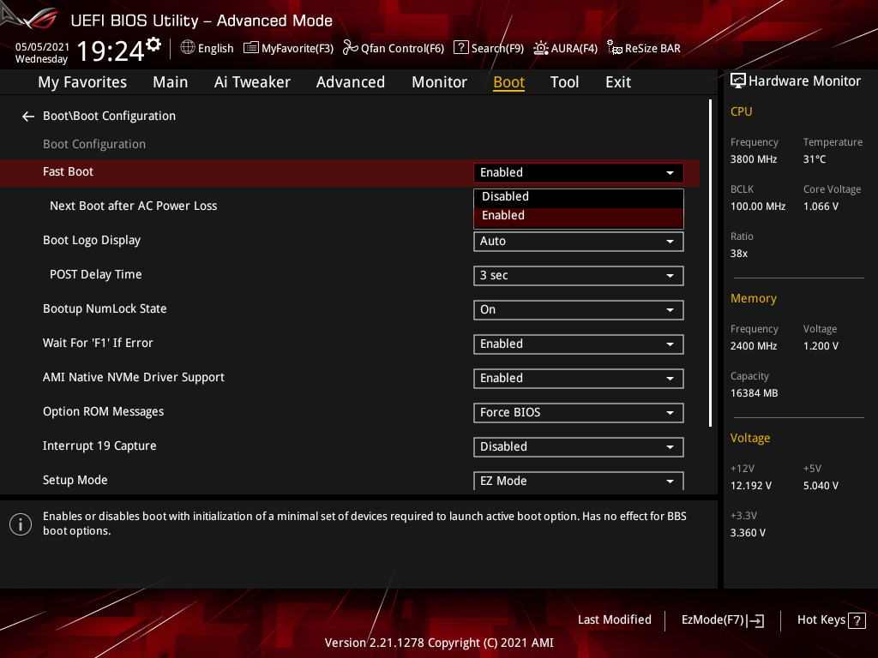The image size is (878, 658).
Task: Click the Ratio 38x value
Action: tap(739, 254)
